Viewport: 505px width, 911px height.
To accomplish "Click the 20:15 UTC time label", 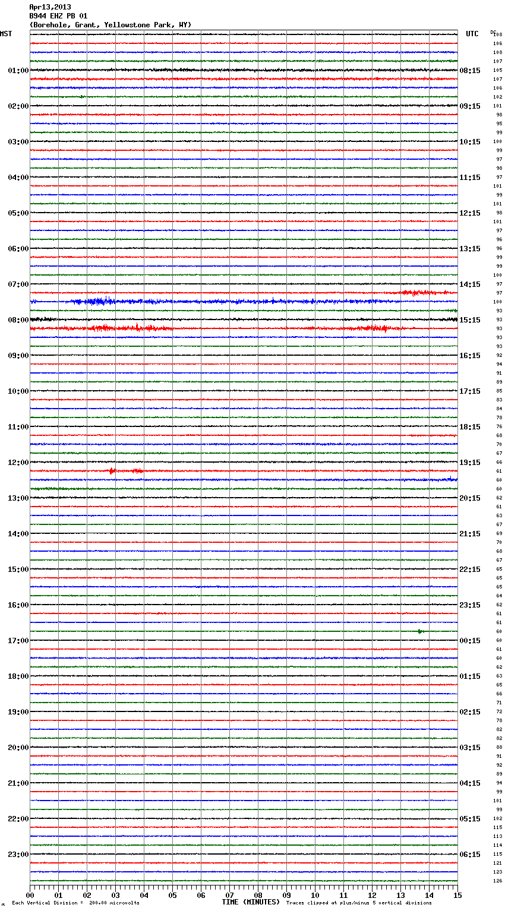I will click(470, 498).
